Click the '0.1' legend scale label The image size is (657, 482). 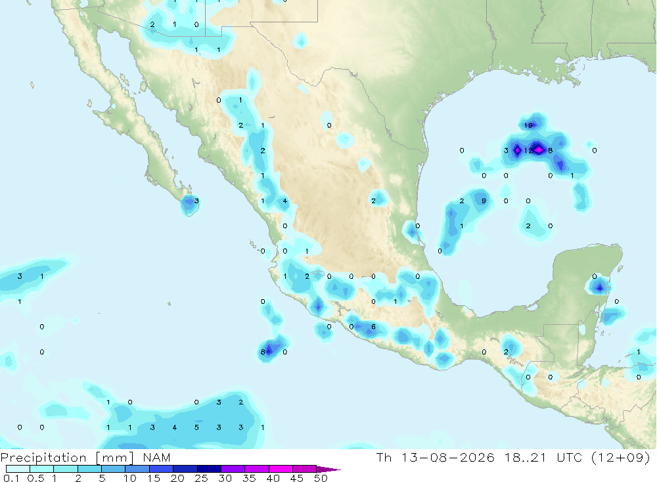(x=11, y=478)
